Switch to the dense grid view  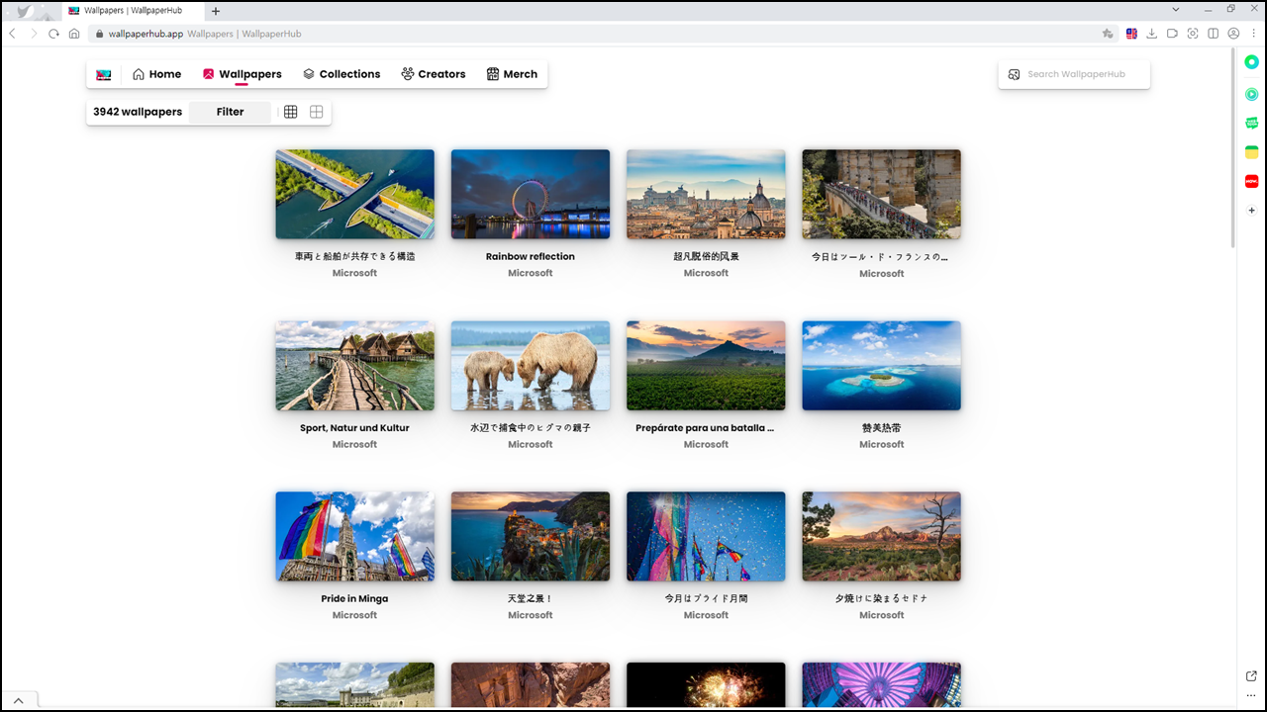click(x=290, y=112)
